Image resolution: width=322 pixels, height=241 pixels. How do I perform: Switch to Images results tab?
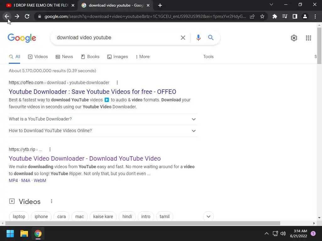pyautogui.click(x=118, y=57)
